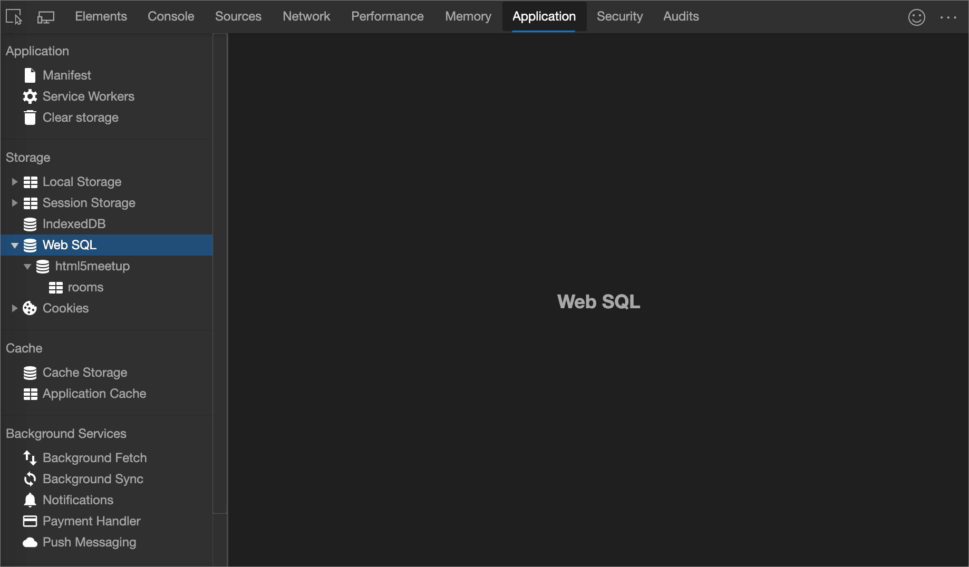Viewport: 969px width, 567px height.
Task: Click the Cookies cookie icon
Action: pos(30,308)
